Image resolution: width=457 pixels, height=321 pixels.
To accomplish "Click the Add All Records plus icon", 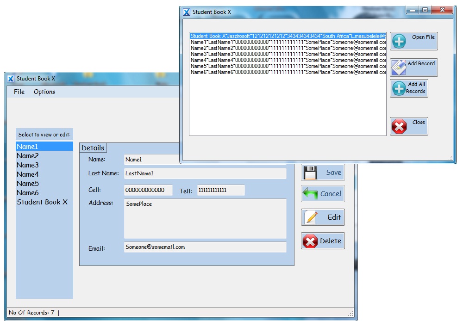I will (399, 88).
